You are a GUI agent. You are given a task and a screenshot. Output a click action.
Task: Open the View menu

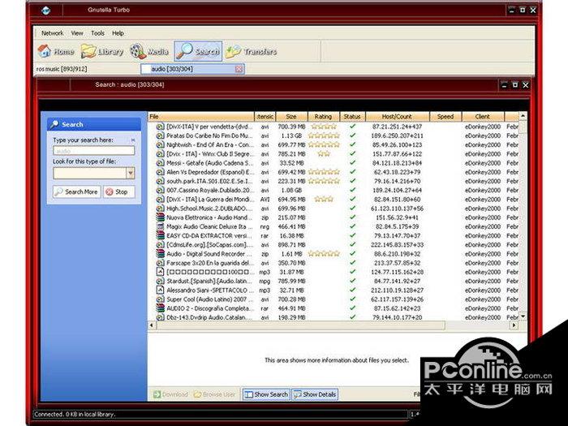(x=77, y=33)
